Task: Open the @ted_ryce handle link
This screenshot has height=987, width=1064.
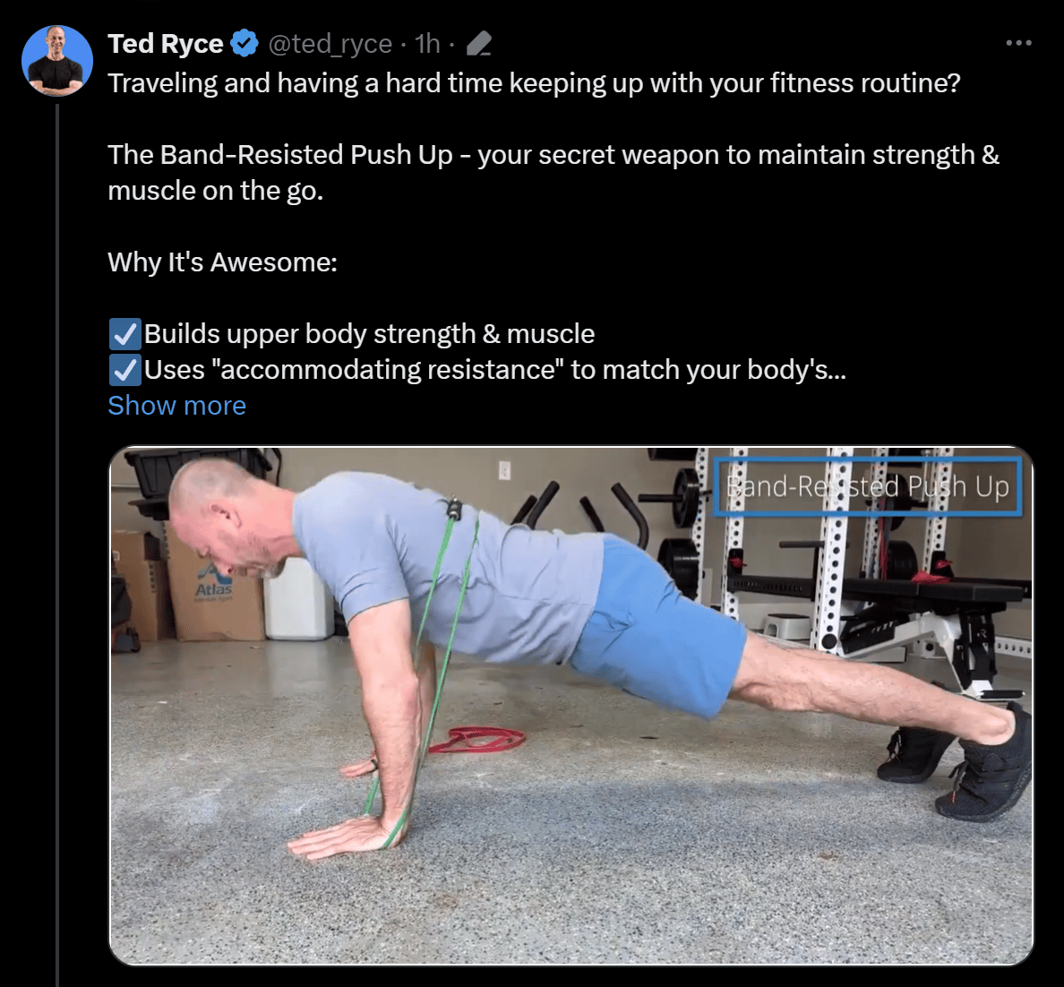Action: [x=330, y=44]
